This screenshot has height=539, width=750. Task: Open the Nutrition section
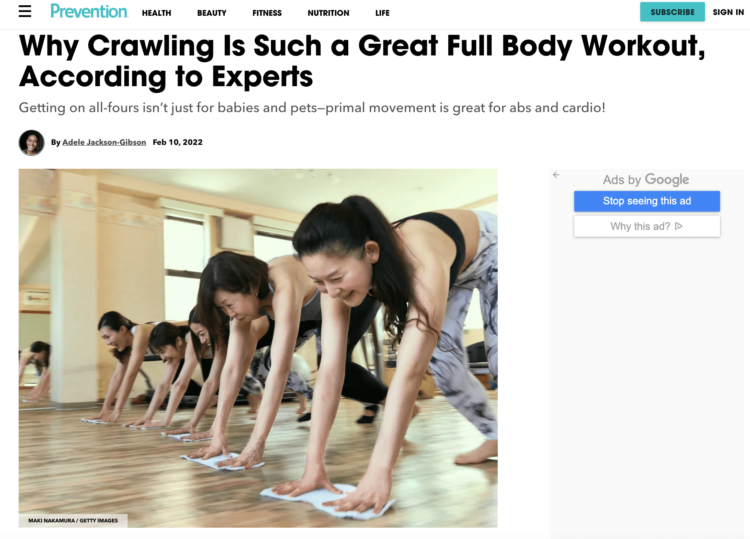(328, 13)
